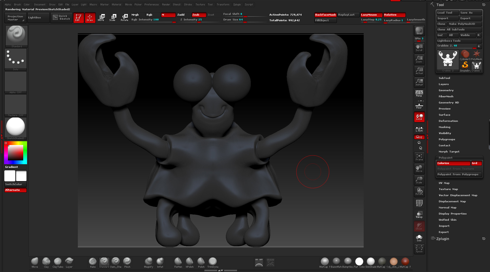Select the Draw mode icon
Image resolution: width=490 pixels, height=272 pixels.
tap(90, 18)
